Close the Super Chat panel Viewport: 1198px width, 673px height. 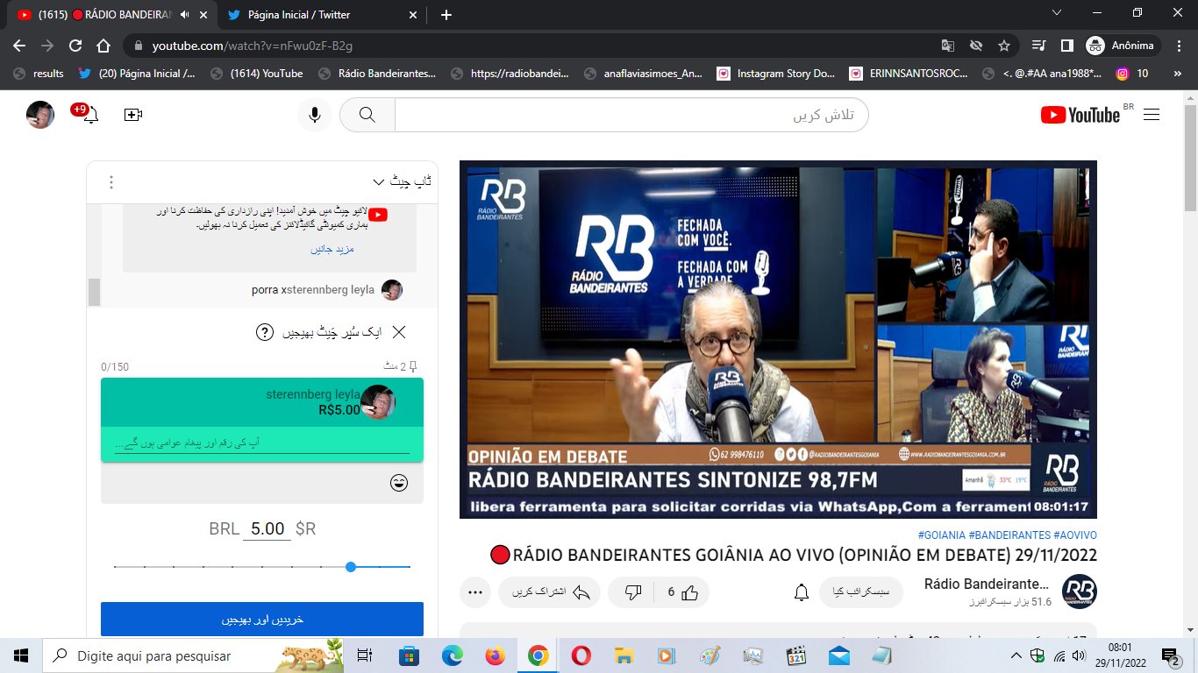coord(399,332)
